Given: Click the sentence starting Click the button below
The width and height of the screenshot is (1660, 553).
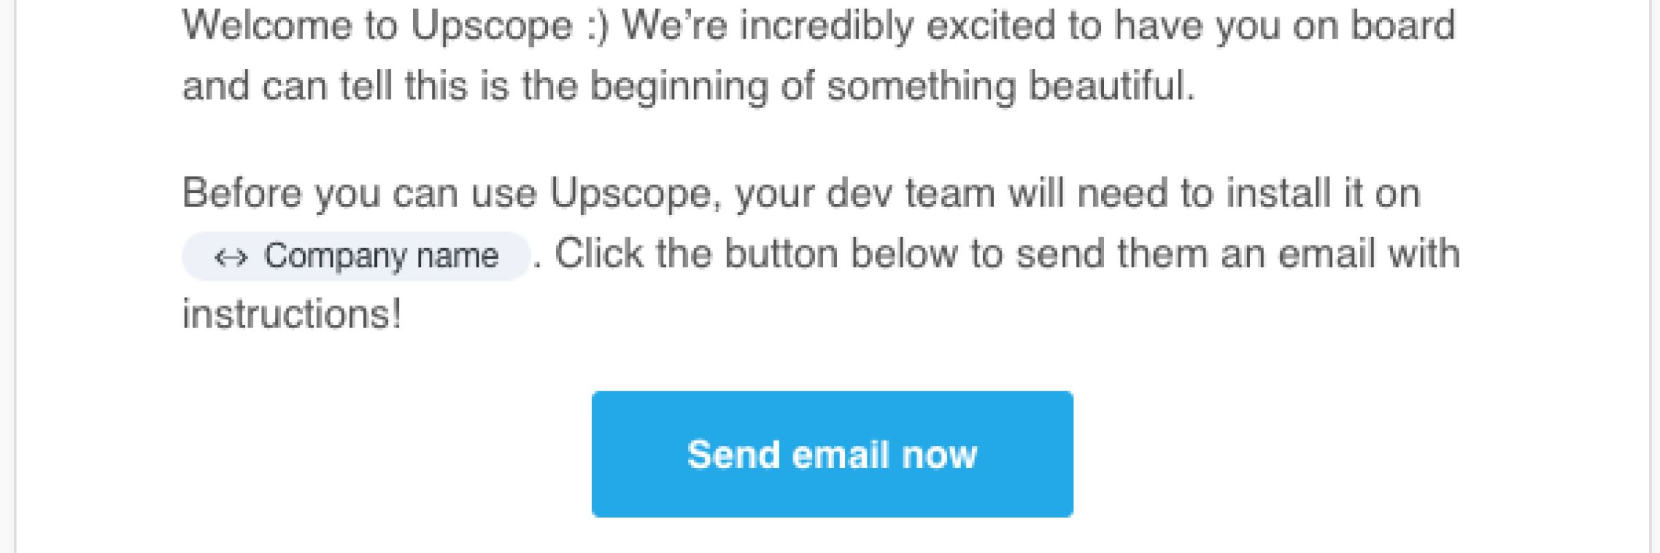Looking at the screenshot, I should [1007, 254].
